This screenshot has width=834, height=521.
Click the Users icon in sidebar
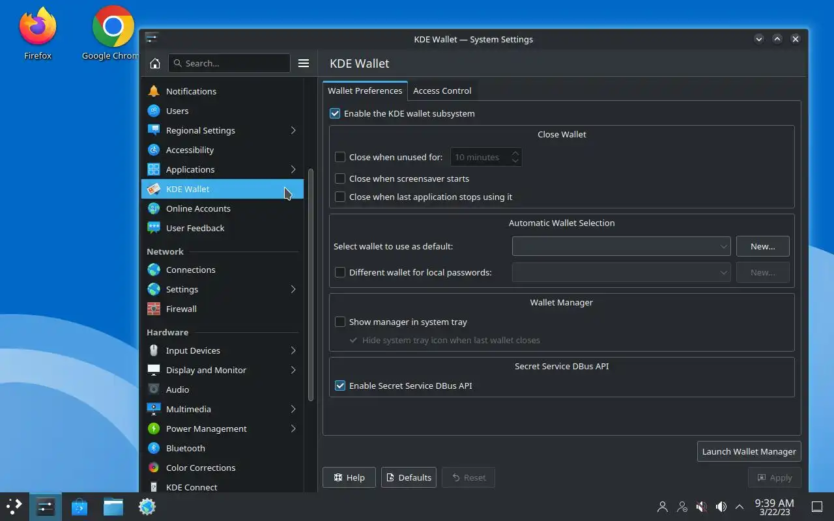pos(154,111)
